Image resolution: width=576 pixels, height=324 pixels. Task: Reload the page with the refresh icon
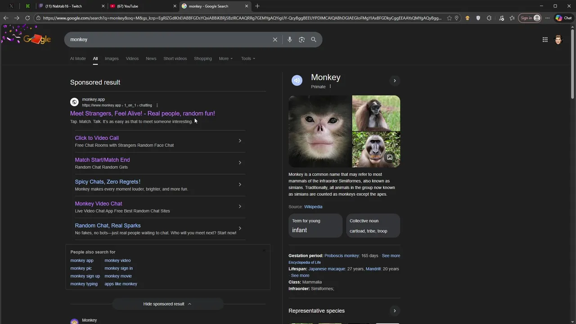[x=27, y=18]
